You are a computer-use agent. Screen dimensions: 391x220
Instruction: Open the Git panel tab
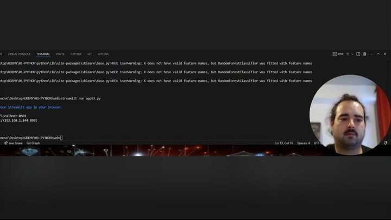coord(90,54)
